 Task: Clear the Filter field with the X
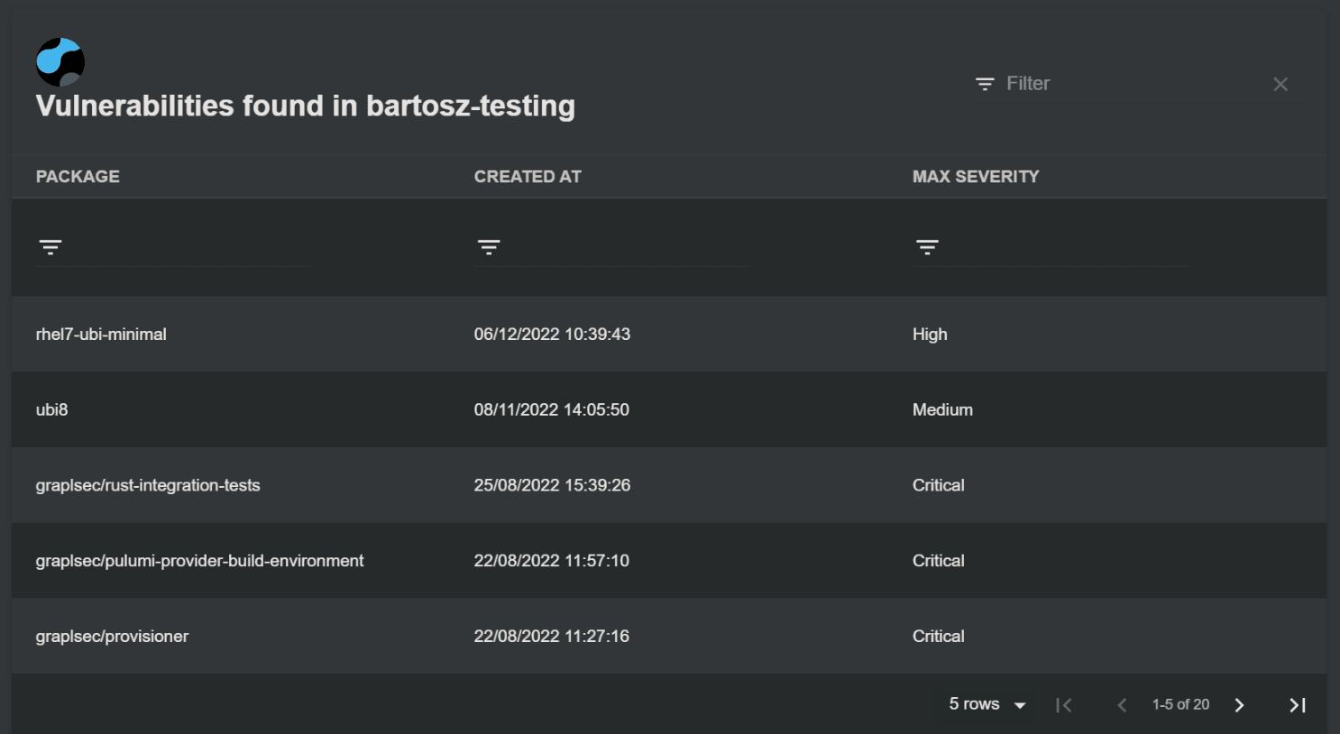tap(1280, 84)
